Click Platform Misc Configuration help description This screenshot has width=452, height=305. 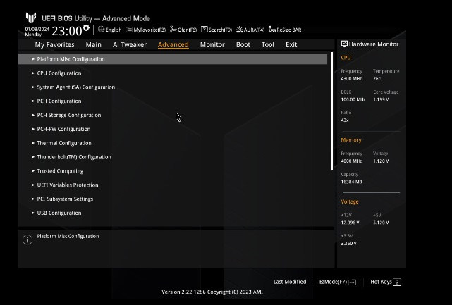tap(68, 236)
